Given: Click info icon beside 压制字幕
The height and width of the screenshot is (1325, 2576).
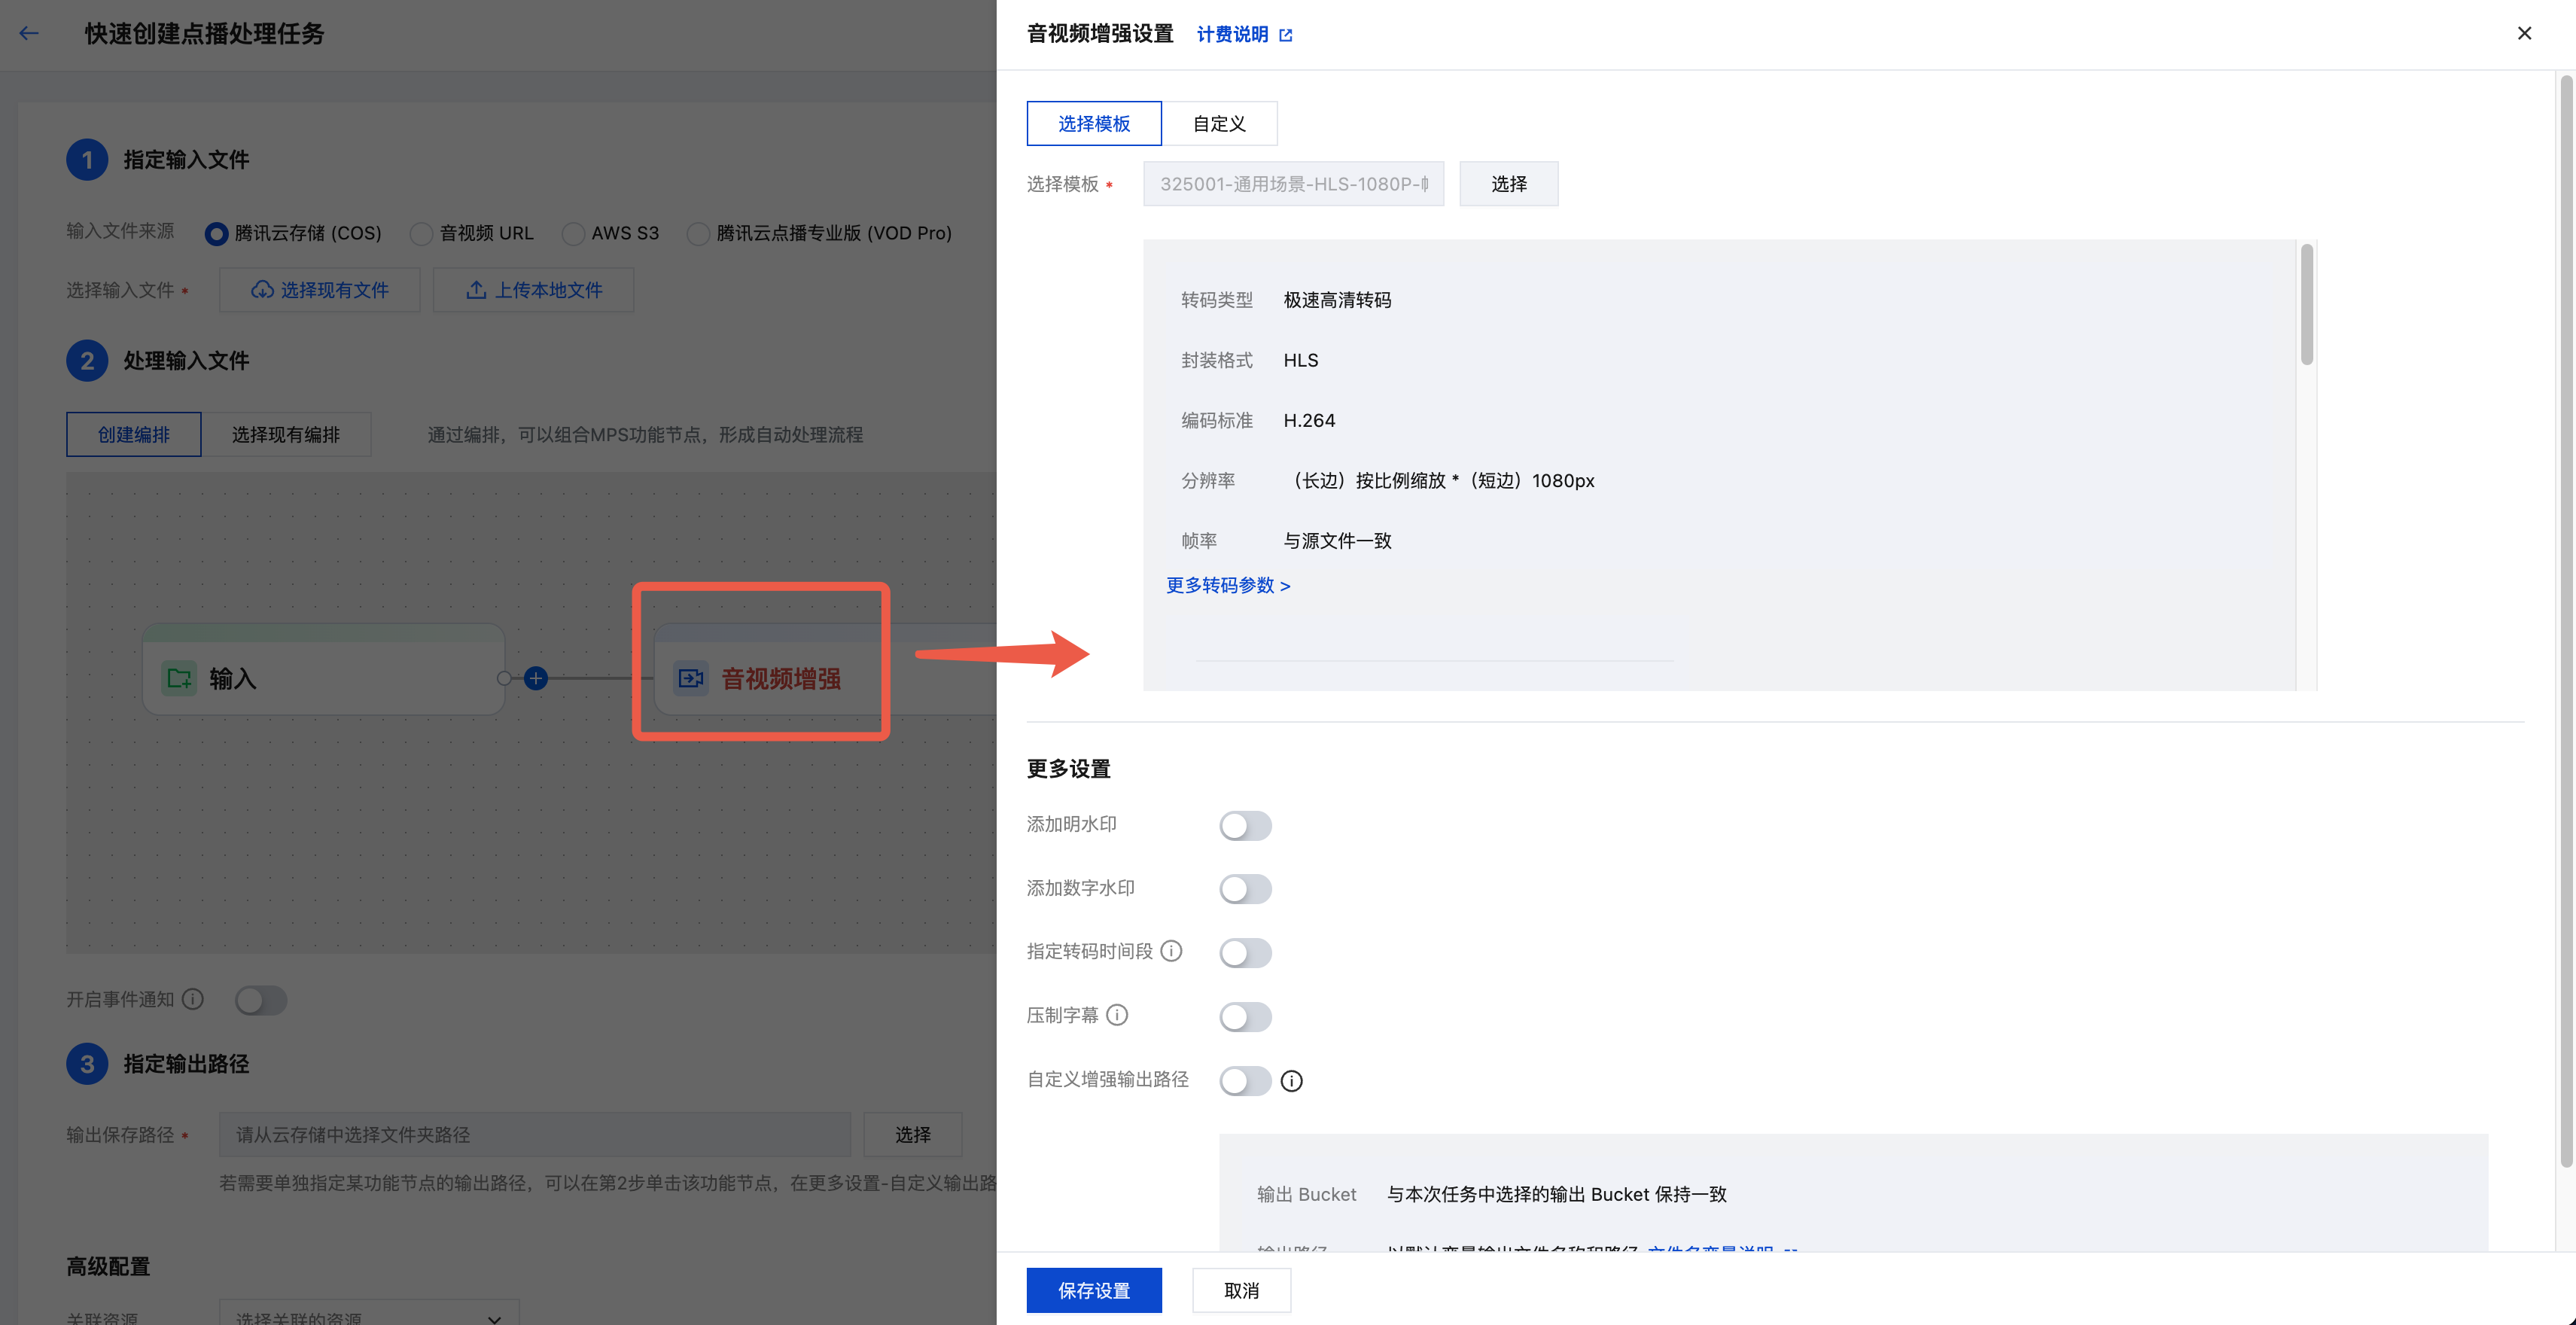Looking at the screenshot, I should 1117,1015.
